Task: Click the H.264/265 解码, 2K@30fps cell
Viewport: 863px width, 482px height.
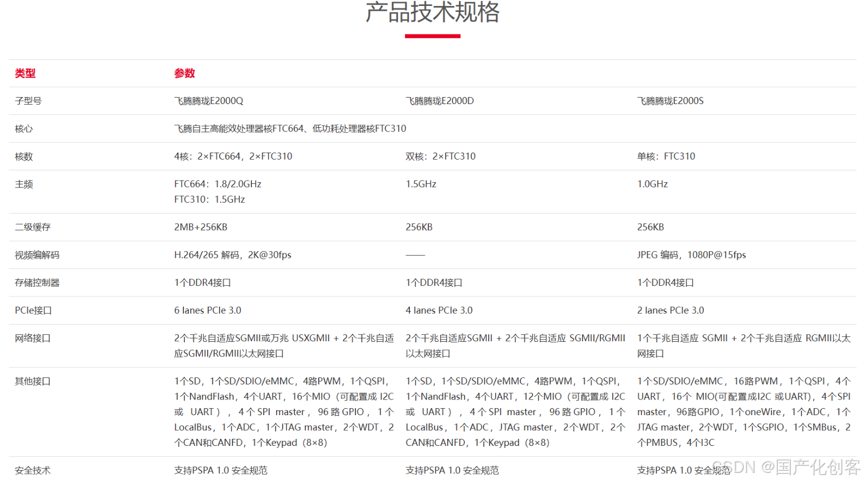Action: click(x=232, y=255)
